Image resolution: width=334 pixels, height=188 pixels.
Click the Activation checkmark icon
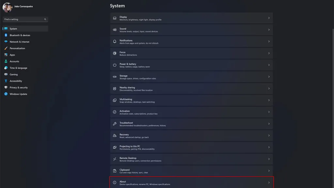pos(114,112)
